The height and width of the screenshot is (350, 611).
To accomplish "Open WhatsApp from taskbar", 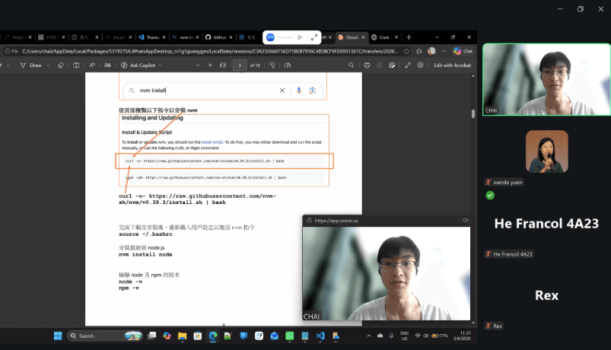I will point(290,336).
